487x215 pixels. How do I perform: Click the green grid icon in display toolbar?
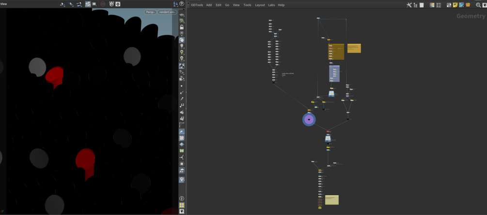pyautogui.click(x=182, y=151)
